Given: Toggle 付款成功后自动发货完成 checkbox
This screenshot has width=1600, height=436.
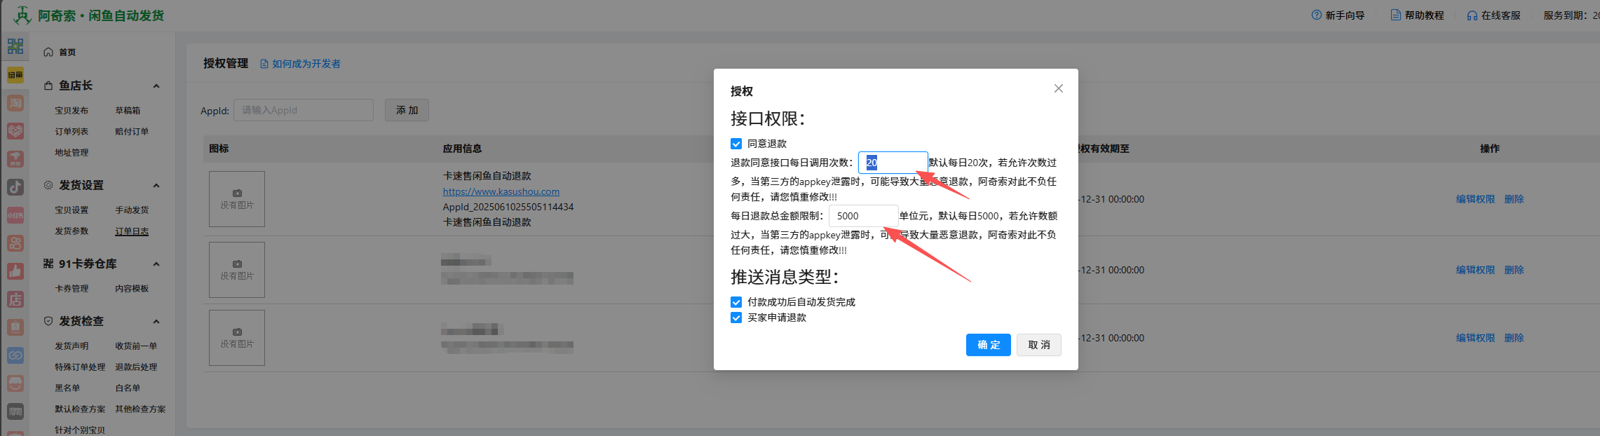Looking at the screenshot, I should tap(736, 302).
